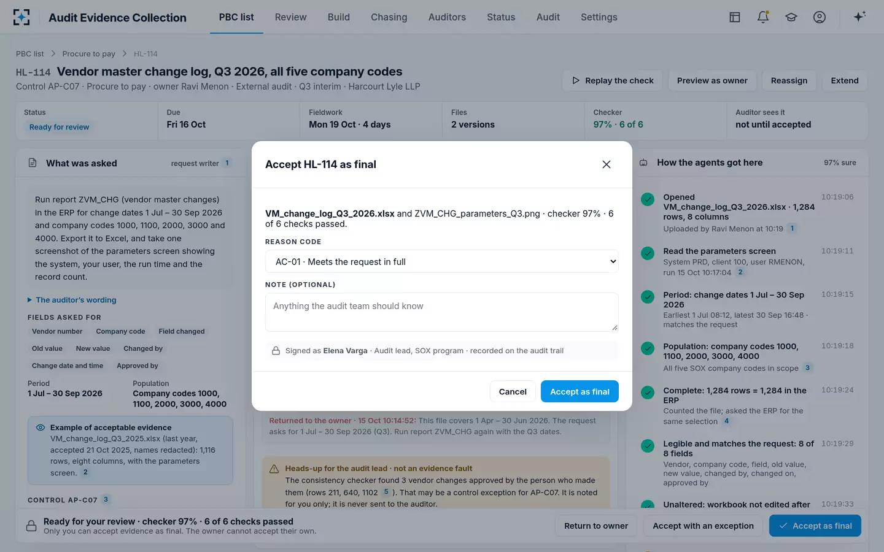
Task: Click the green check next to Opened VM_change_log
Action: click(648, 199)
